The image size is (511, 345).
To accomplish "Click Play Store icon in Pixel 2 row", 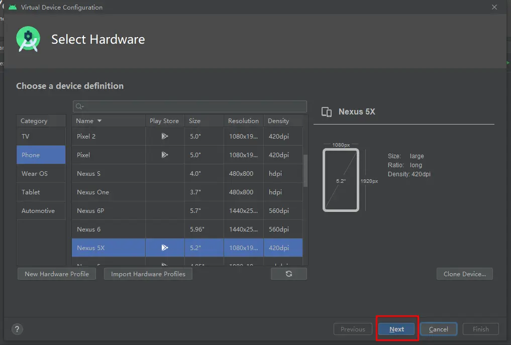I will tap(165, 136).
